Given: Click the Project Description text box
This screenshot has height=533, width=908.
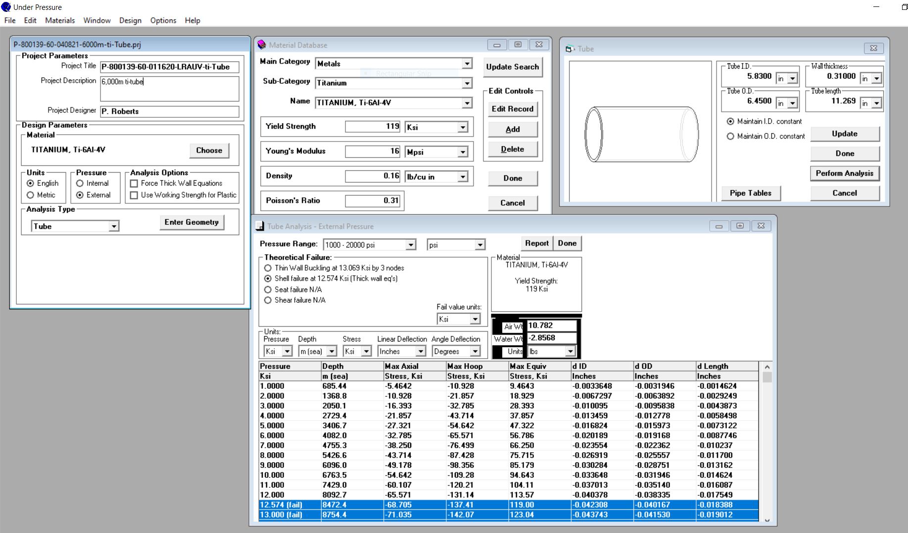Looking at the screenshot, I should tap(170, 89).
